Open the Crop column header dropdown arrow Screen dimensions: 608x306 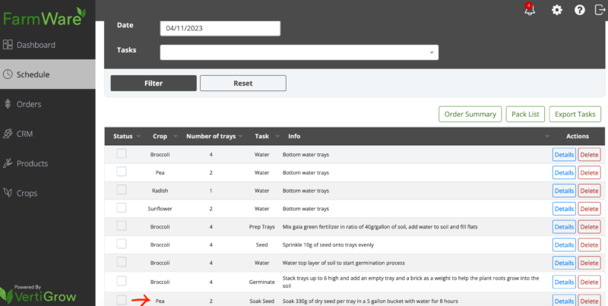pyautogui.click(x=176, y=137)
